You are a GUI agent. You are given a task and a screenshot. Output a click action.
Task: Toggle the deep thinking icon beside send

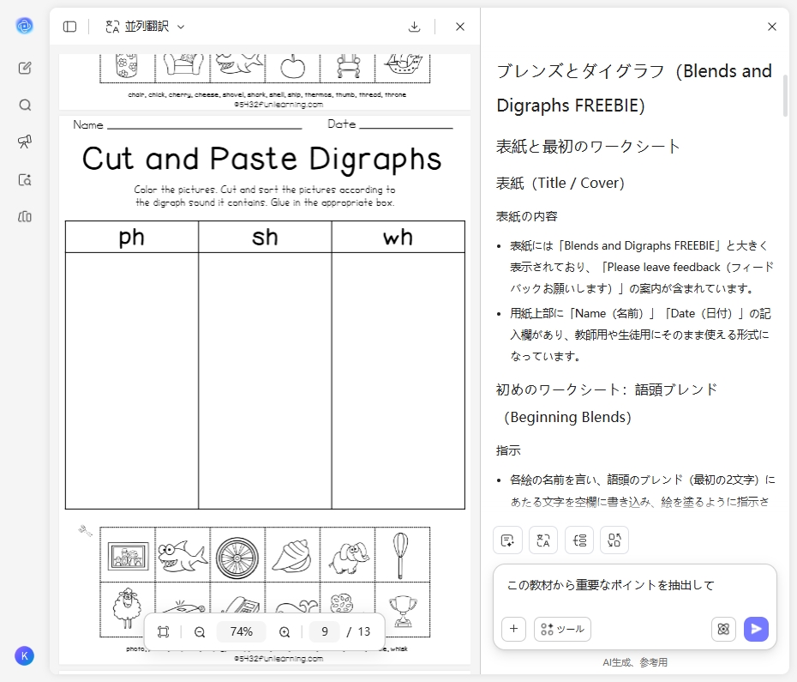(x=723, y=629)
